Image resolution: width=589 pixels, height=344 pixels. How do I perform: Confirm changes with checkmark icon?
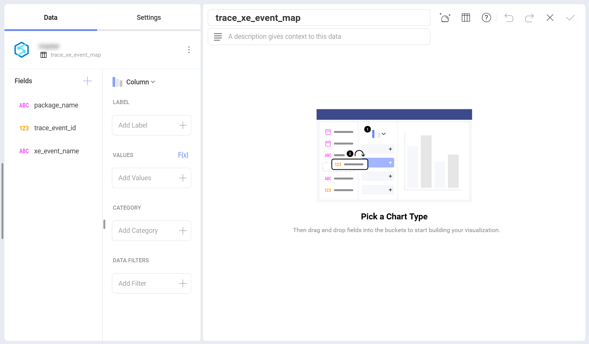[570, 18]
